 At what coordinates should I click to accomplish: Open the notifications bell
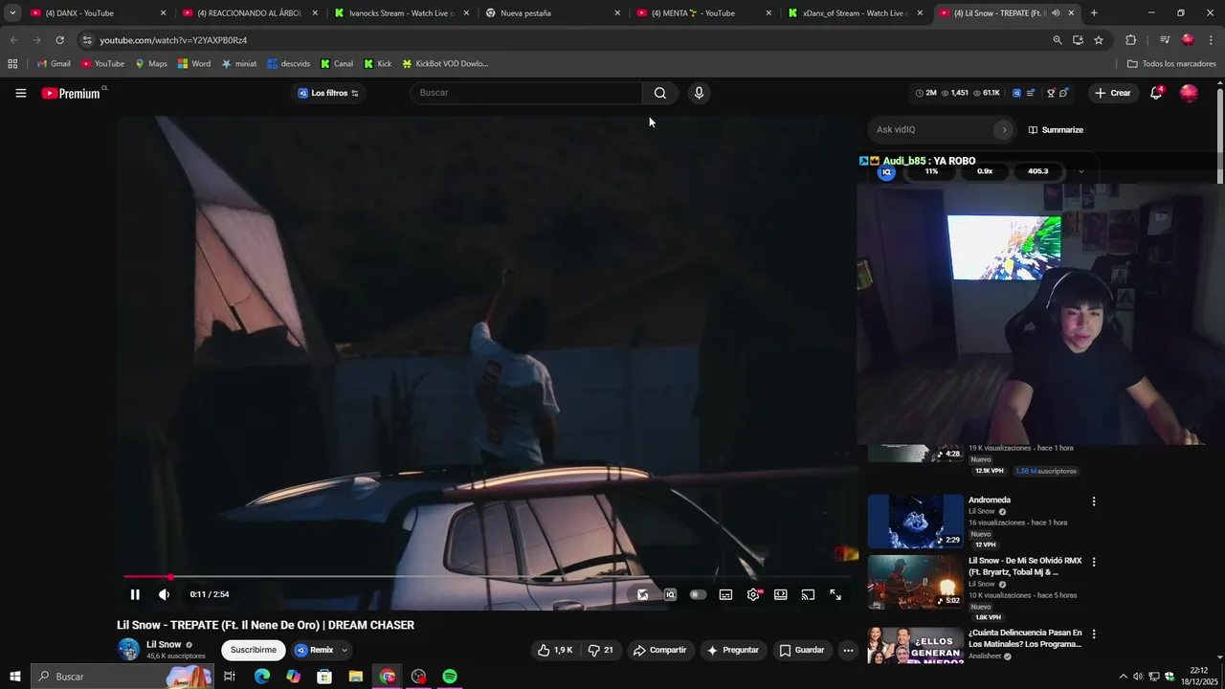pyautogui.click(x=1156, y=93)
